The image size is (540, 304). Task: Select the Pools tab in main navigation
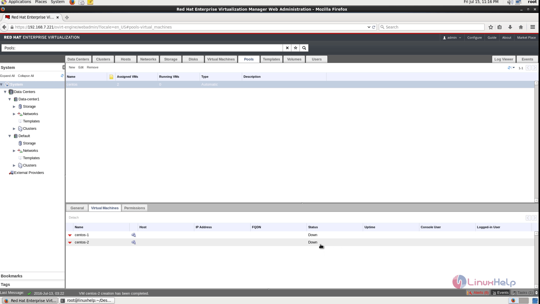249,59
